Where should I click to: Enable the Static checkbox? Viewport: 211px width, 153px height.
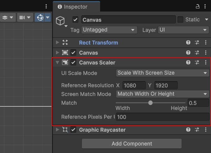181,20
